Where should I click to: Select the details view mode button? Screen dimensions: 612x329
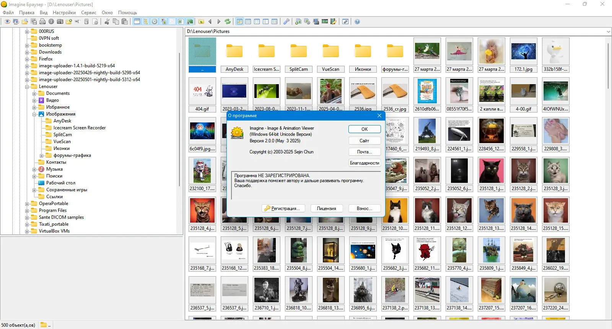275,22
